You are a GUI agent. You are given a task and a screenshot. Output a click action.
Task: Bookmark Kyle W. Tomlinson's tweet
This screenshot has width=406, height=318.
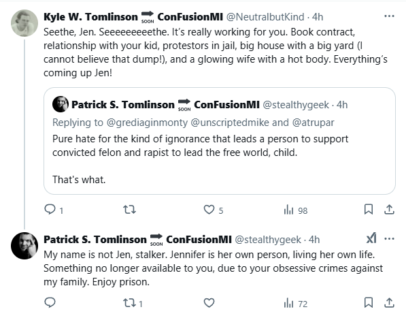point(369,210)
